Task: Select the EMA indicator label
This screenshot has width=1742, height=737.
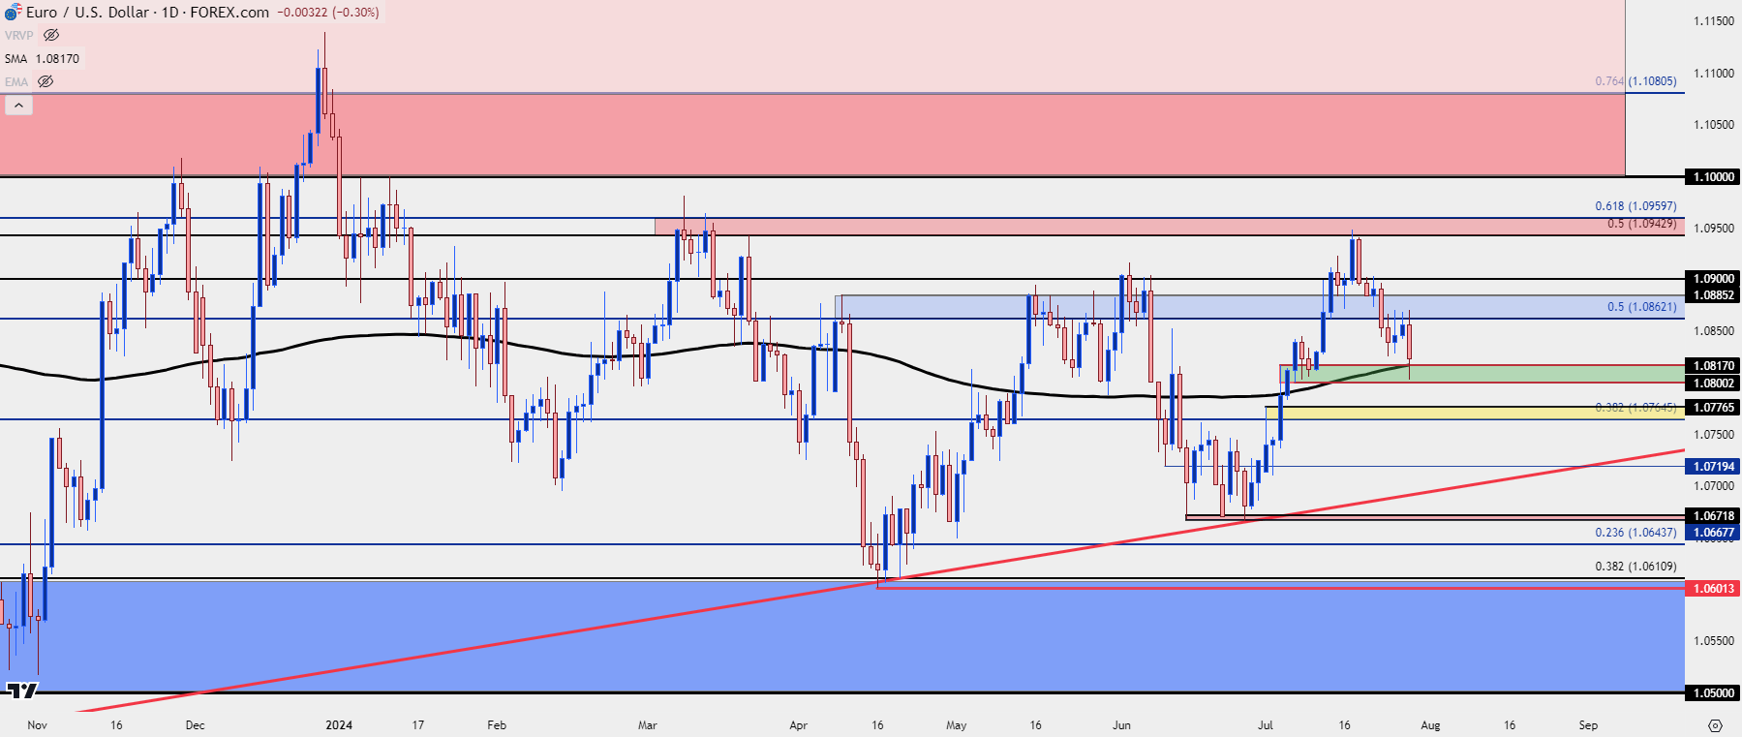Action: pos(15,81)
